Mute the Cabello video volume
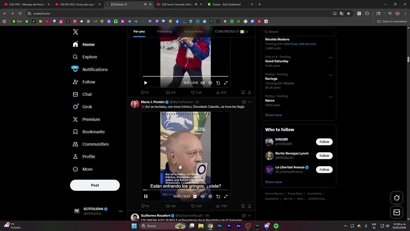Image resolution: width=410 pixels, height=231 pixels. click(x=202, y=196)
